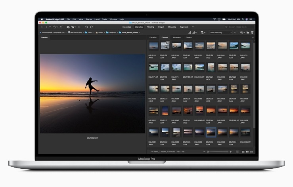This screenshot has height=187, width=293.
Task: Go forward with the right arrow icon
Action: pos(46,27)
